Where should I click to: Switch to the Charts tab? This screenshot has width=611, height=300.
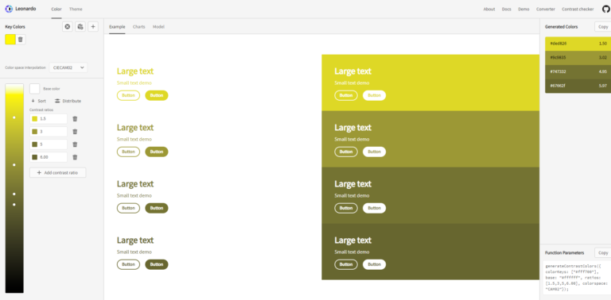(138, 27)
